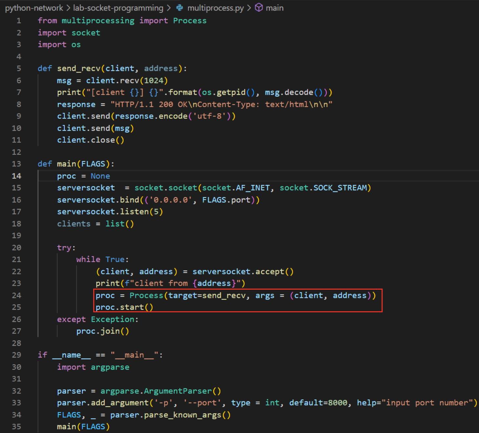Click 'clients' variable on line 18
The width and height of the screenshot is (479, 433).
74,224
